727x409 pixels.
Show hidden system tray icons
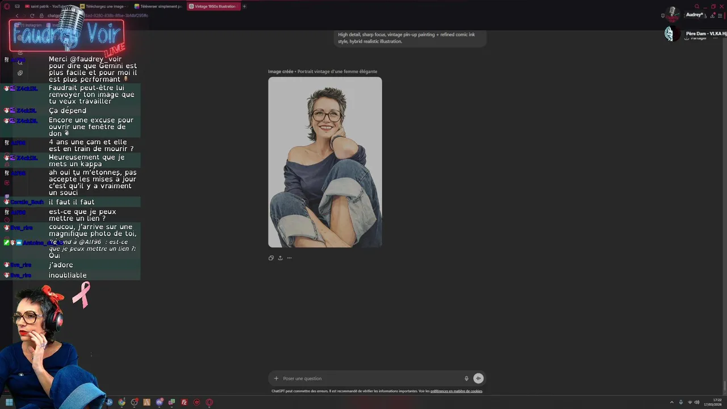[x=672, y=402]
